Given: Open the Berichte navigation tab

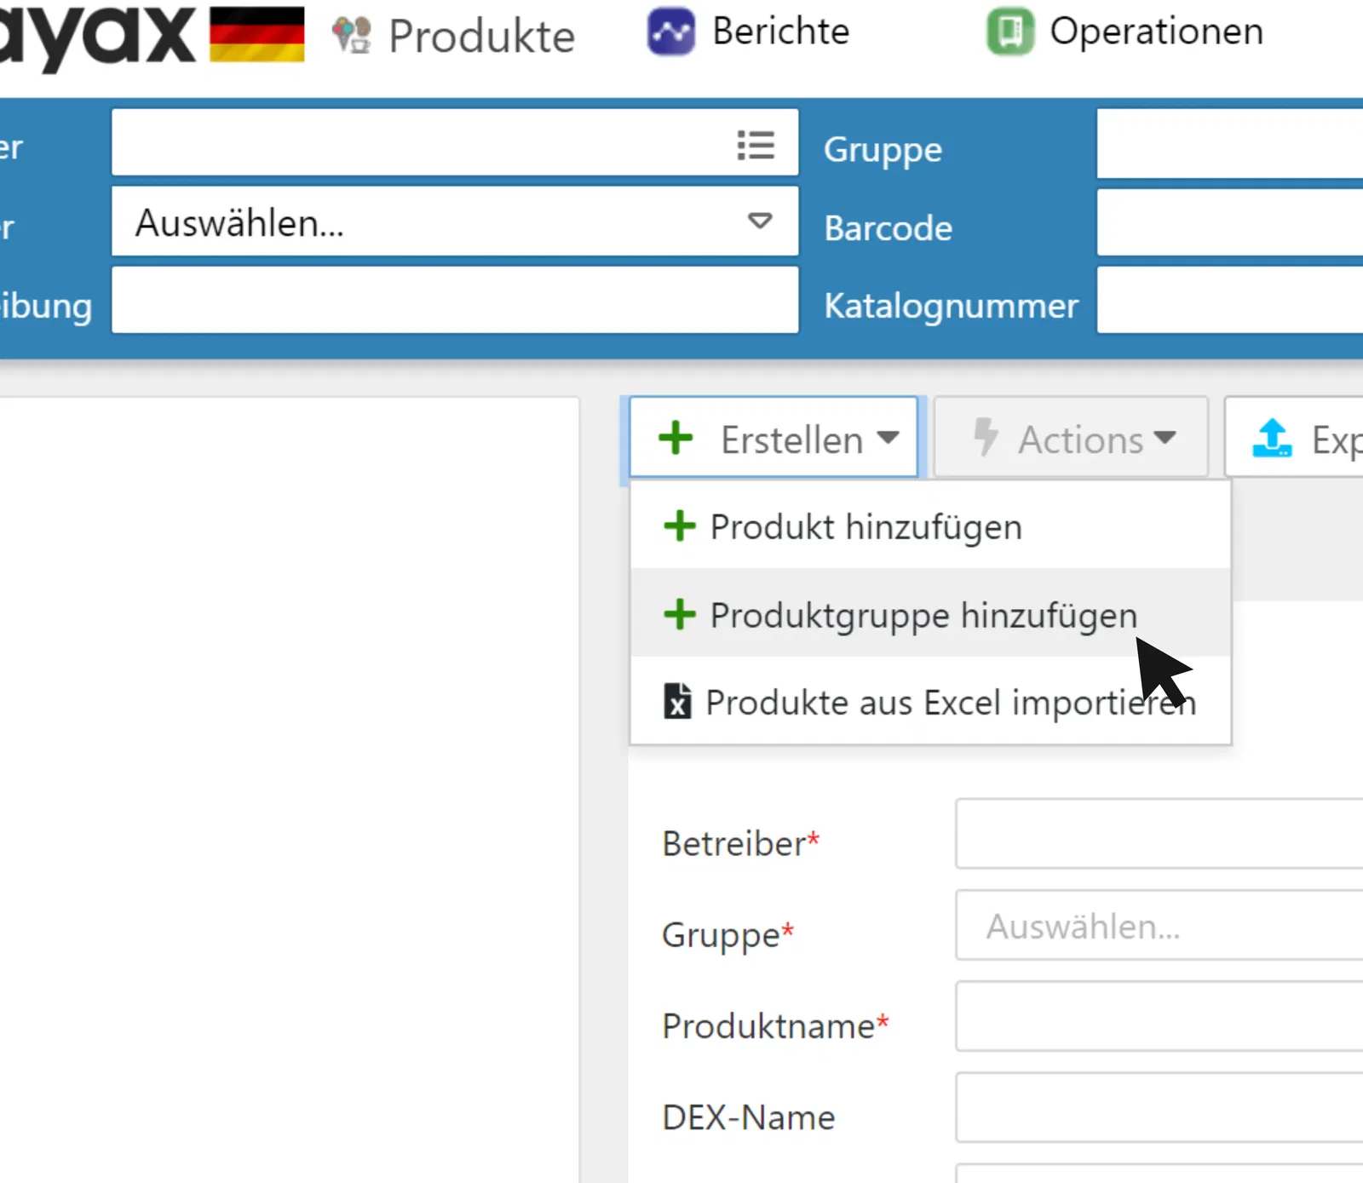Looking at the screenshot, I should click(x=780, y=32).
